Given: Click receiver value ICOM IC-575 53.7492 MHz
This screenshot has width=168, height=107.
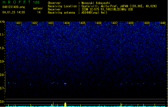Looking at the screenshot, I should (107, 9).
